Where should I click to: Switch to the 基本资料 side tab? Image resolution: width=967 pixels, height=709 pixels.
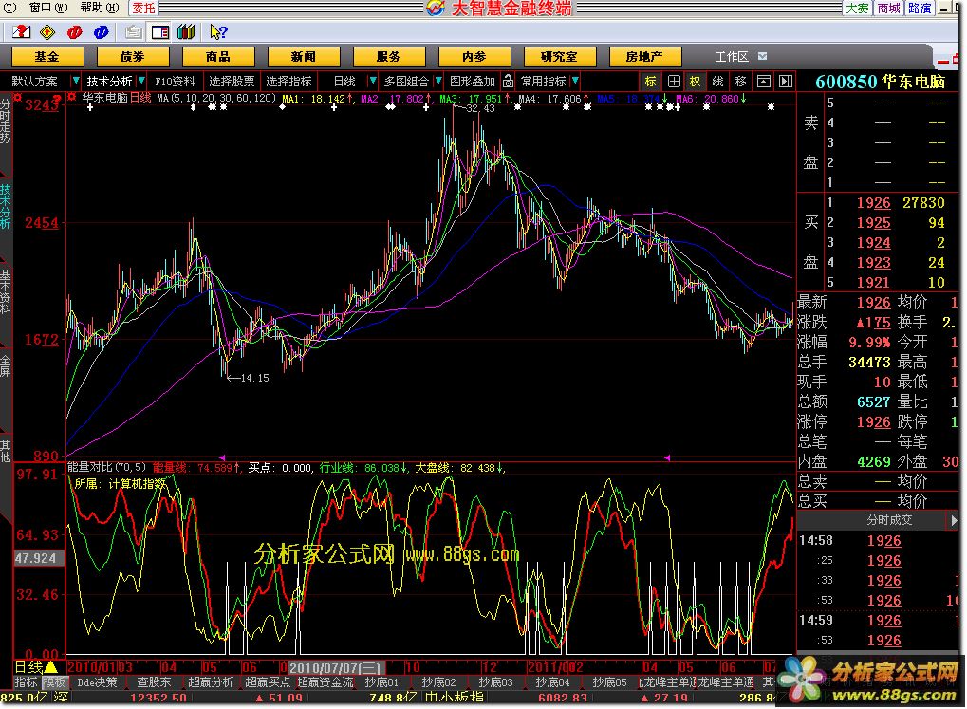click(x=6, y=292)
